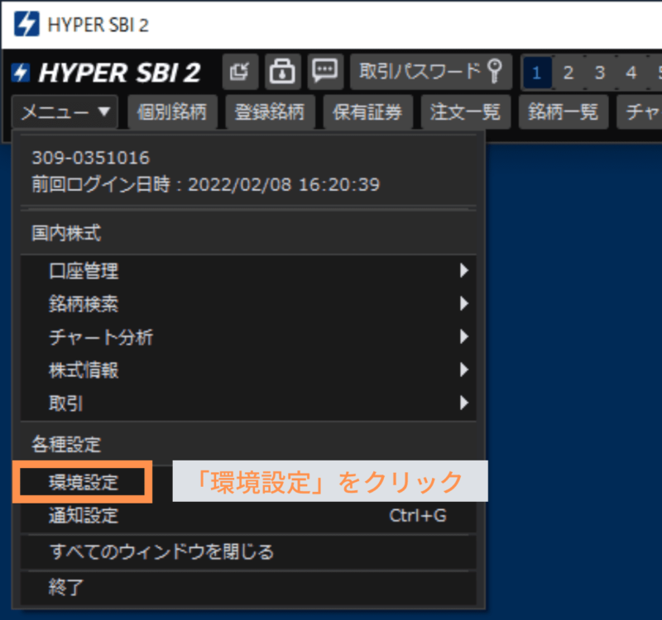Open the メニュー dropdown
662x620 pixels.
pos(64,112)
